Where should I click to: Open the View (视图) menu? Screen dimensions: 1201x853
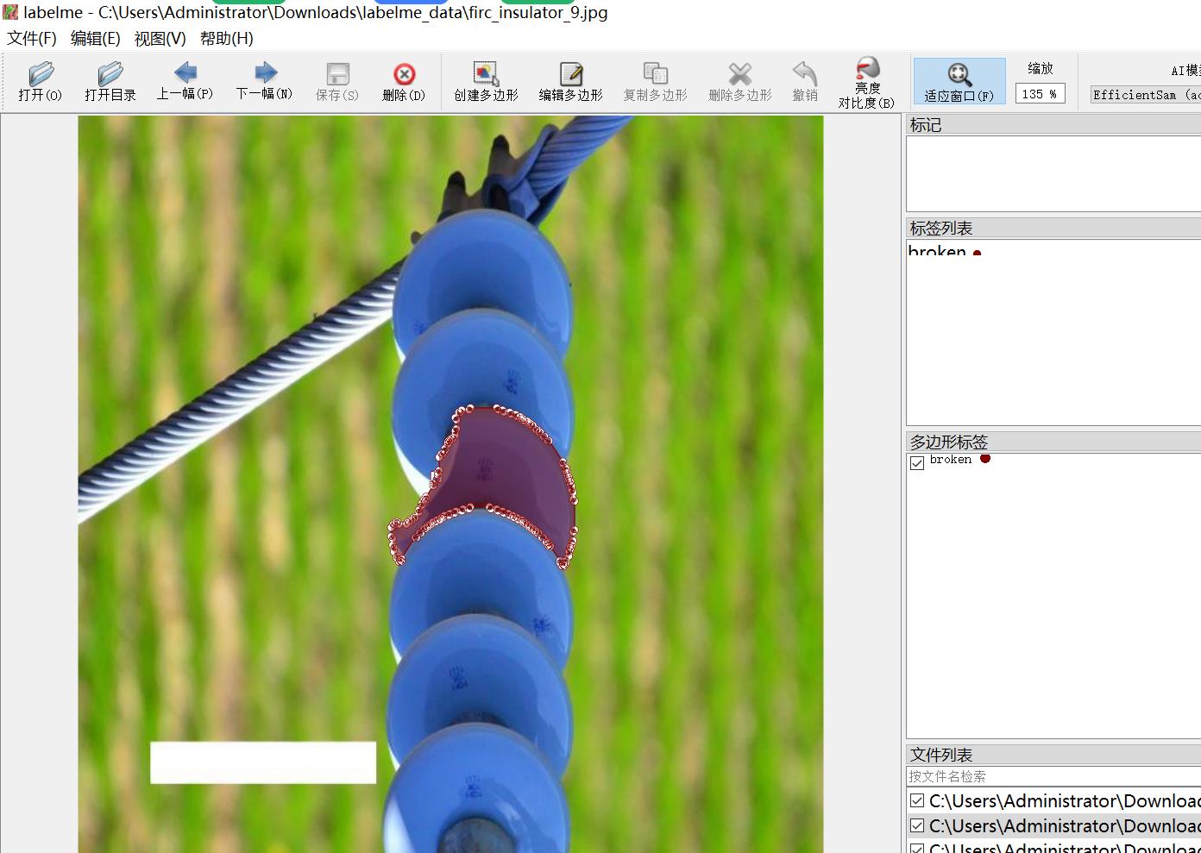click(160, 38)
